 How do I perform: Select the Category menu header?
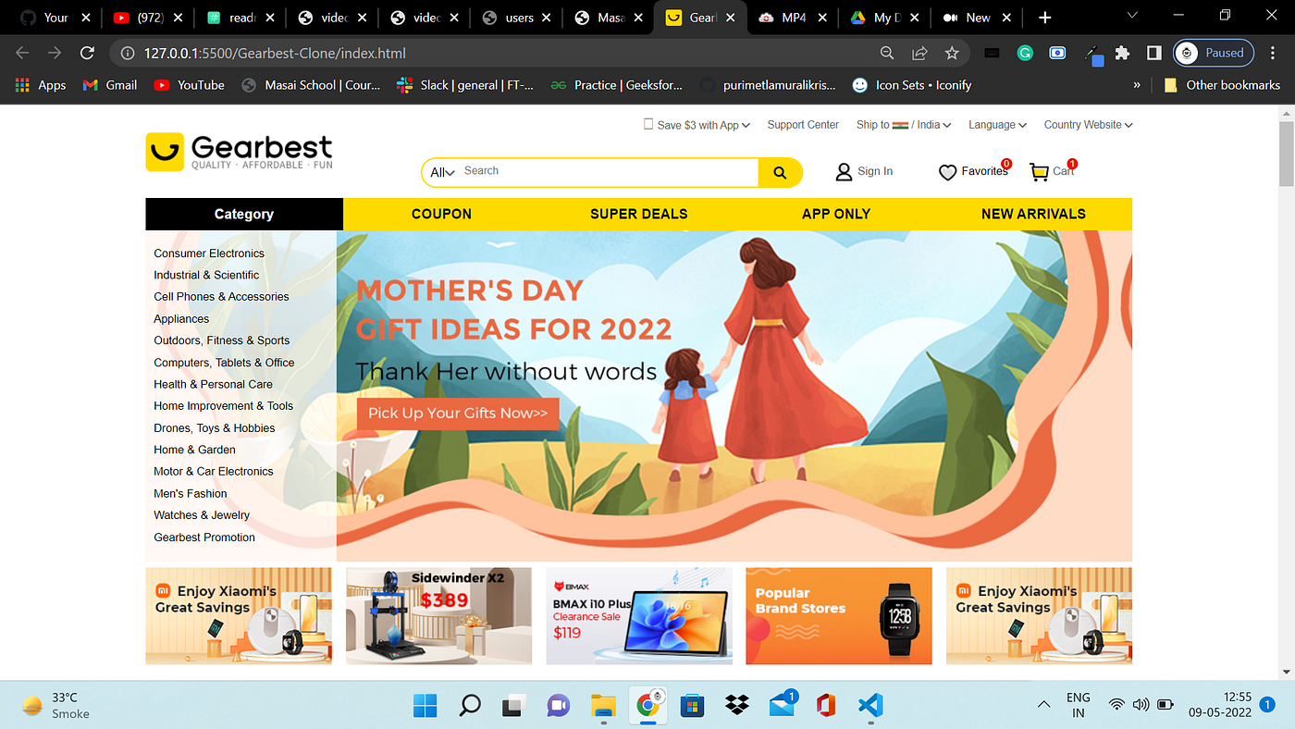244,214
